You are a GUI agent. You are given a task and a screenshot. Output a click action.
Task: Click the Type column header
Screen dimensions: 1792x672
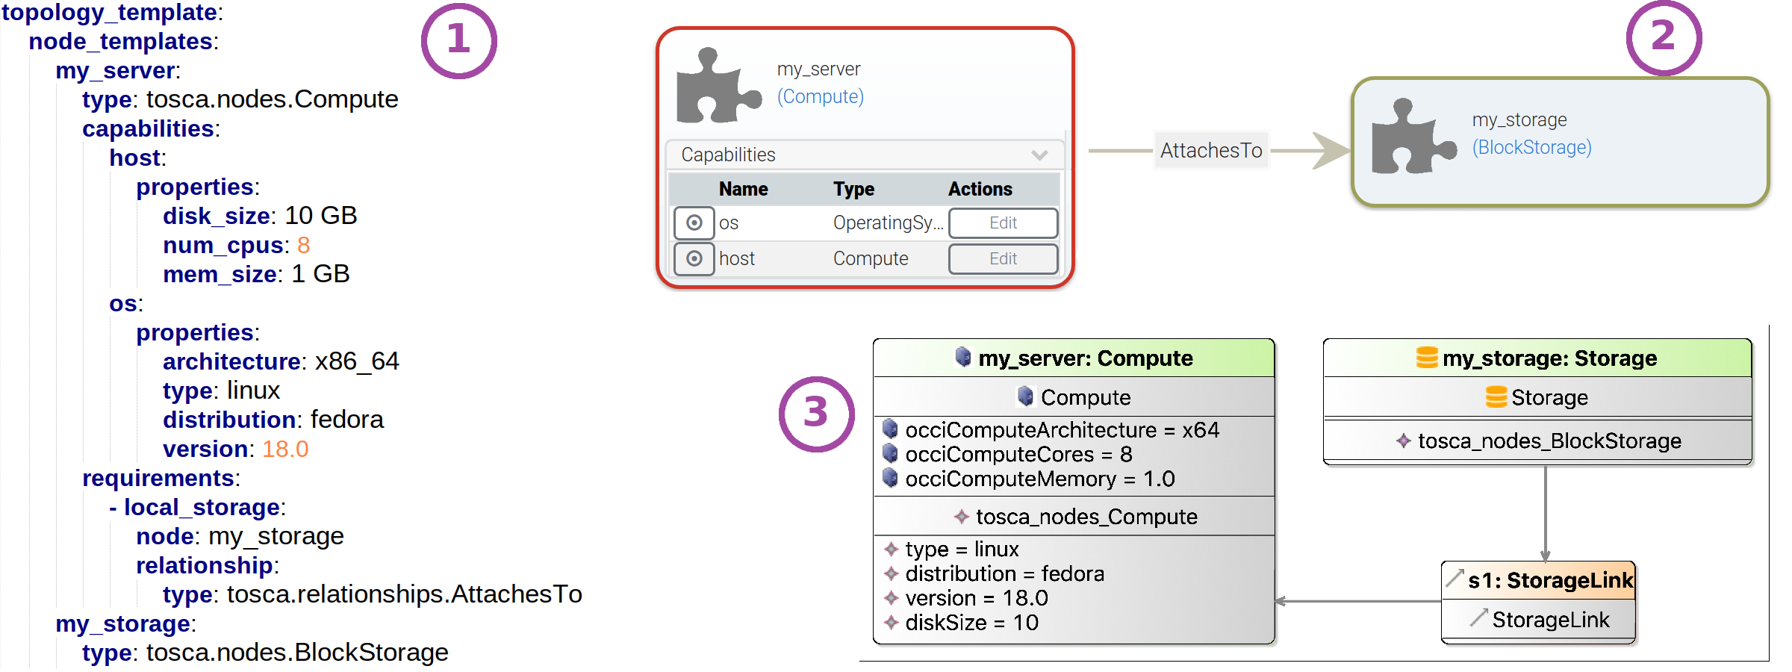[853, 190]
